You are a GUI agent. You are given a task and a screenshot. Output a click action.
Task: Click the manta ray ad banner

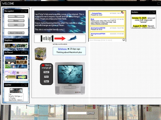[x=60, y=39]
